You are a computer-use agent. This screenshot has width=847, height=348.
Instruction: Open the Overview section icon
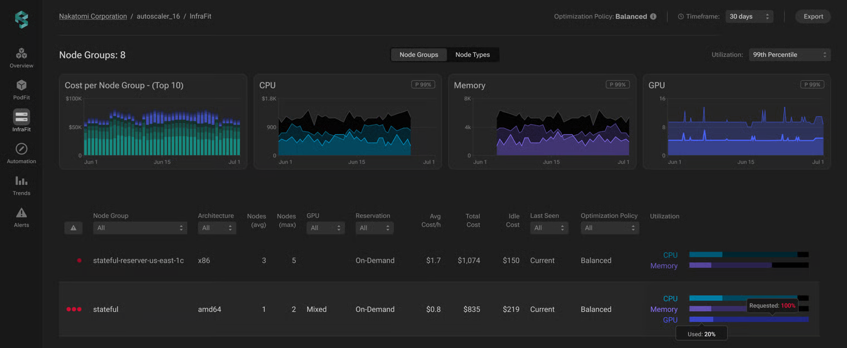pyautogui.click(x=21, y=53)
